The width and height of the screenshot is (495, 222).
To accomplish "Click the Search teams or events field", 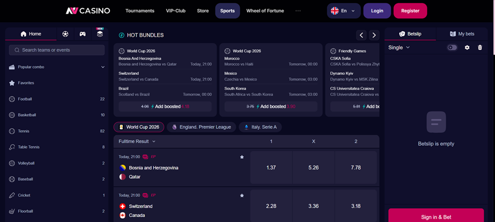I will pos(57,50).
